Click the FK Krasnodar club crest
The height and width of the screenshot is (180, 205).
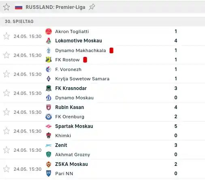click(49, 88)
